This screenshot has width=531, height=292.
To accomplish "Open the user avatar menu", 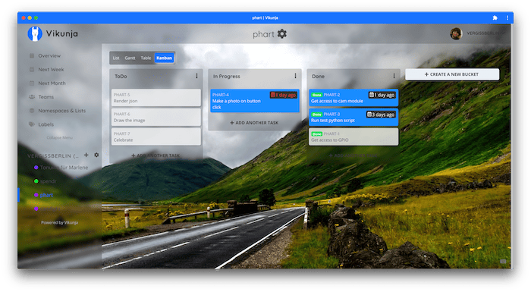I will [456, 33].
